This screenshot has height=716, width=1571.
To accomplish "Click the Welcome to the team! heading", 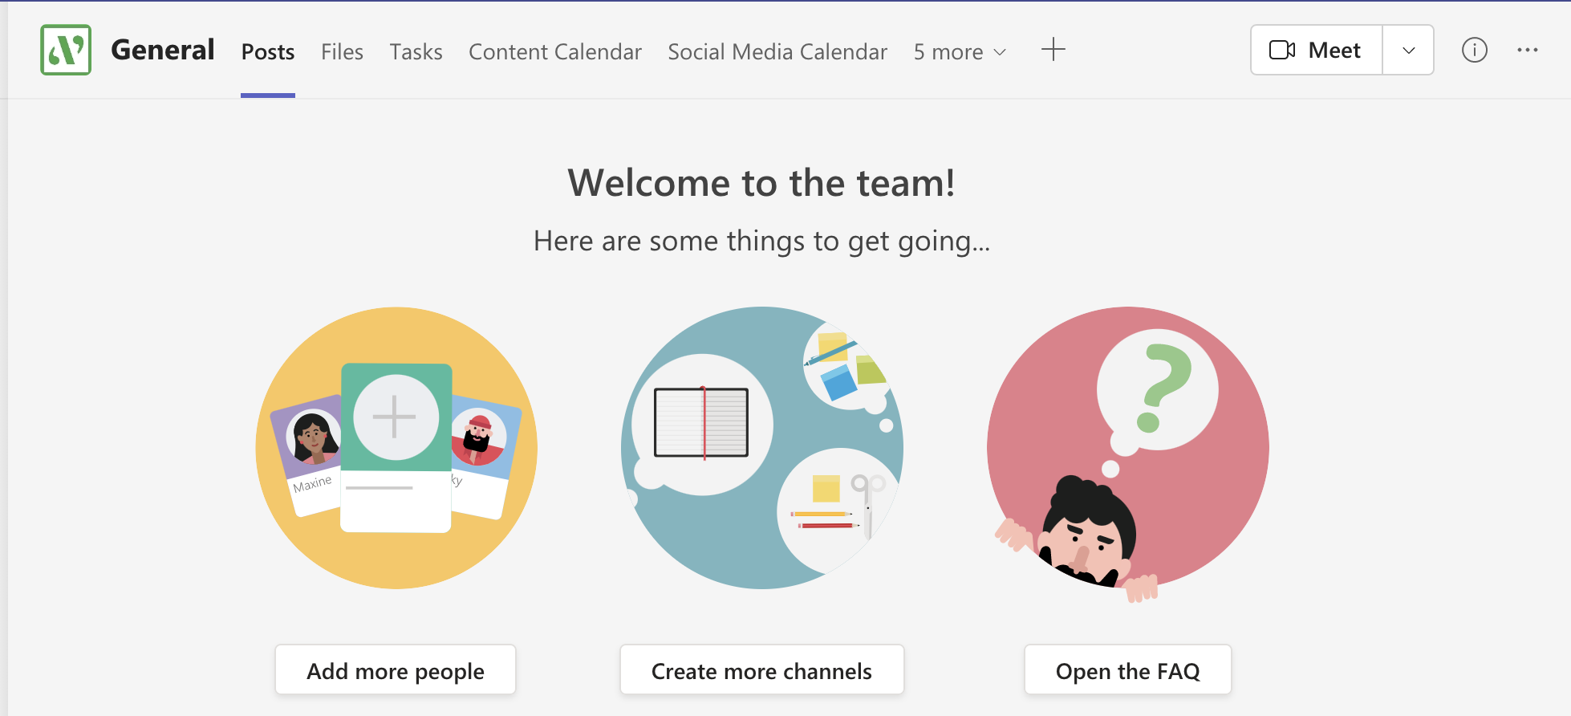I will tap(761, 183).
